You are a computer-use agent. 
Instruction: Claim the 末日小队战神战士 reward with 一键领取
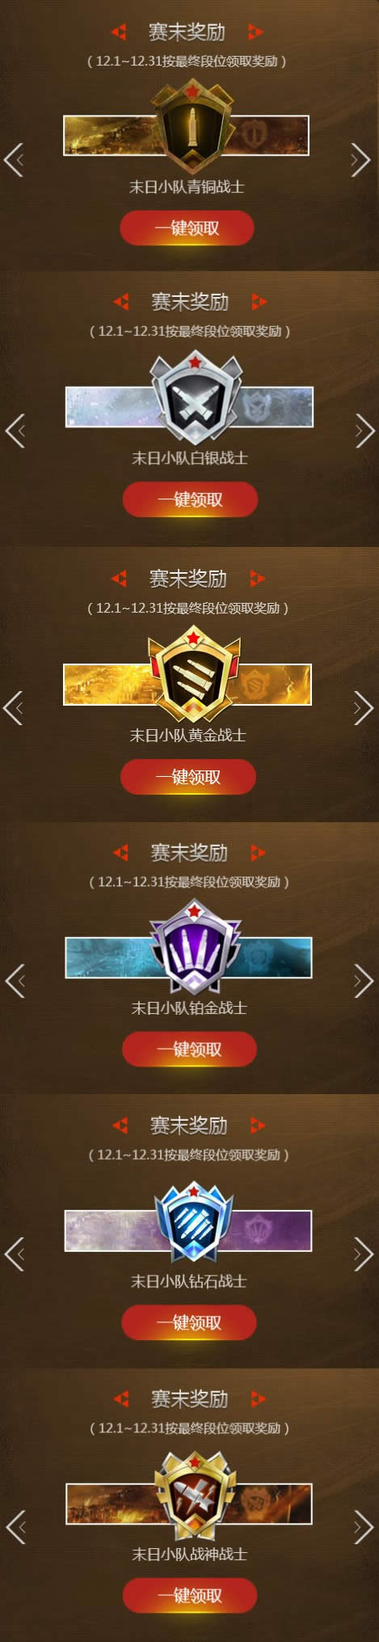(190, 1595)
